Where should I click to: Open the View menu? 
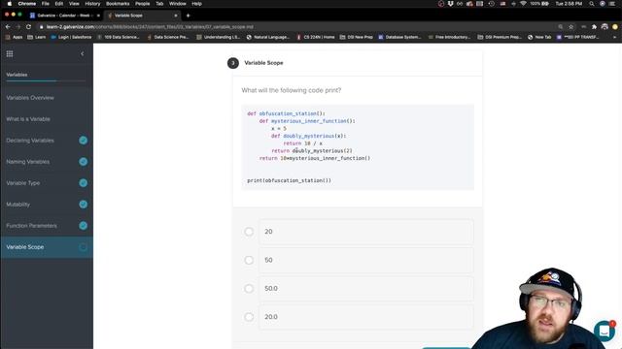tap(74, 4)
